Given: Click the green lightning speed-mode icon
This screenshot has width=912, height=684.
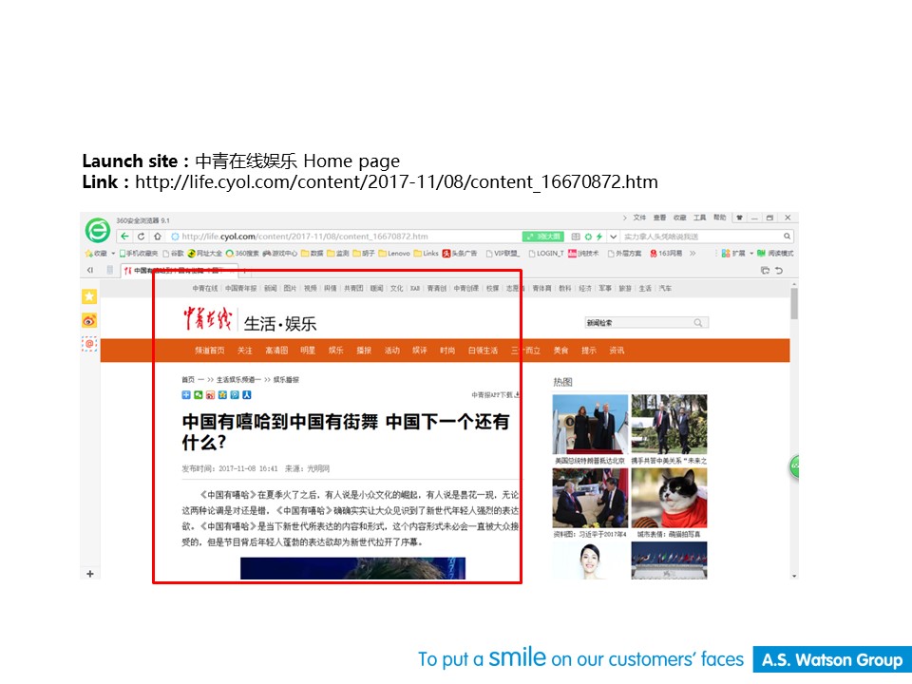Looking at the screenshot, I should [x=599, y=237].
